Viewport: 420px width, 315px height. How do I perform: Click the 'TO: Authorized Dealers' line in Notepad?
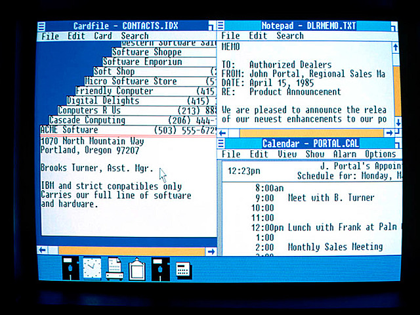(x=276, y=64)
